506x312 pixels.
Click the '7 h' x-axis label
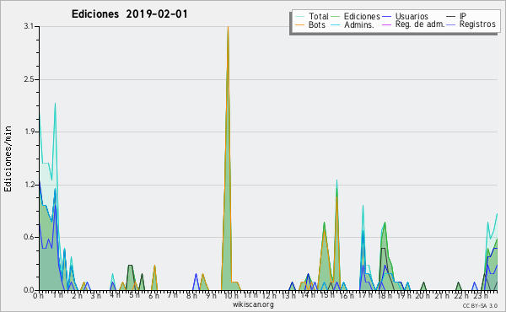[172, 295]
